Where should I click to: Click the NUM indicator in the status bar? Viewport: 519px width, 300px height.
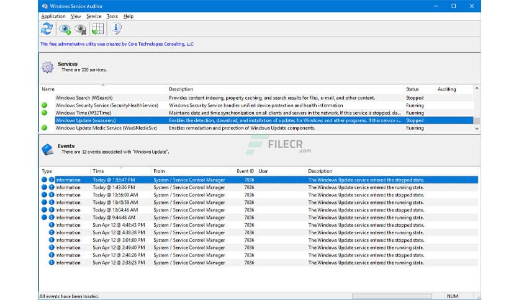tap(453, 296)
